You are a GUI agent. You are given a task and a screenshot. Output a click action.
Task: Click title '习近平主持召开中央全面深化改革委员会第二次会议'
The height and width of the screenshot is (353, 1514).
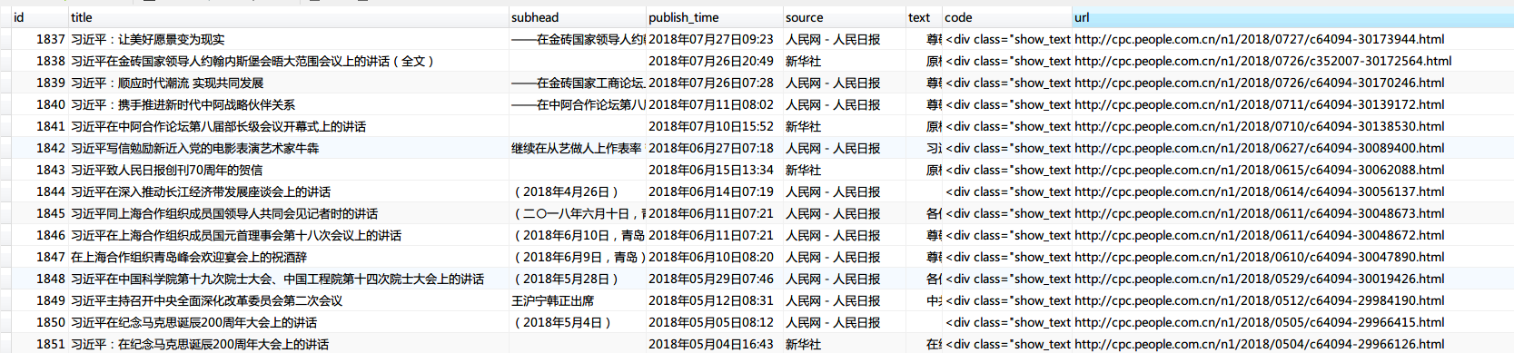[x=206, y=300]
